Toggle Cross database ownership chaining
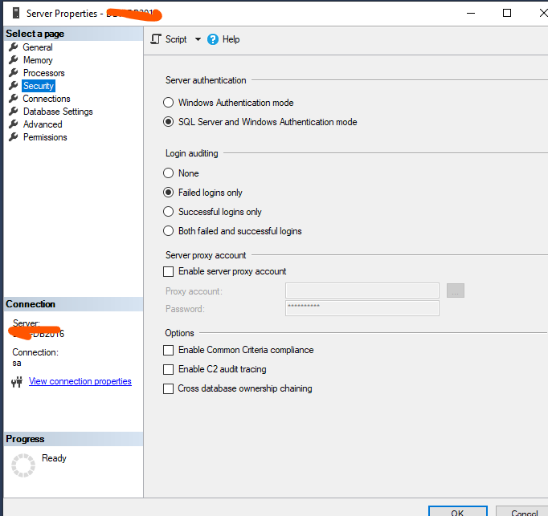This screenshot has height=516, width=548. (169, 388)
